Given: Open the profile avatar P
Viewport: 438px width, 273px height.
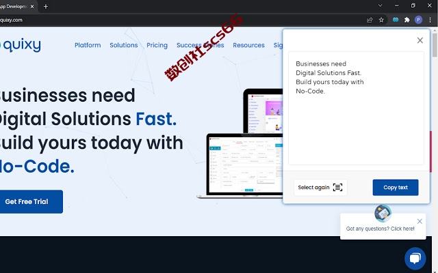Looking at the screenshot, I should tap(418, 20).
